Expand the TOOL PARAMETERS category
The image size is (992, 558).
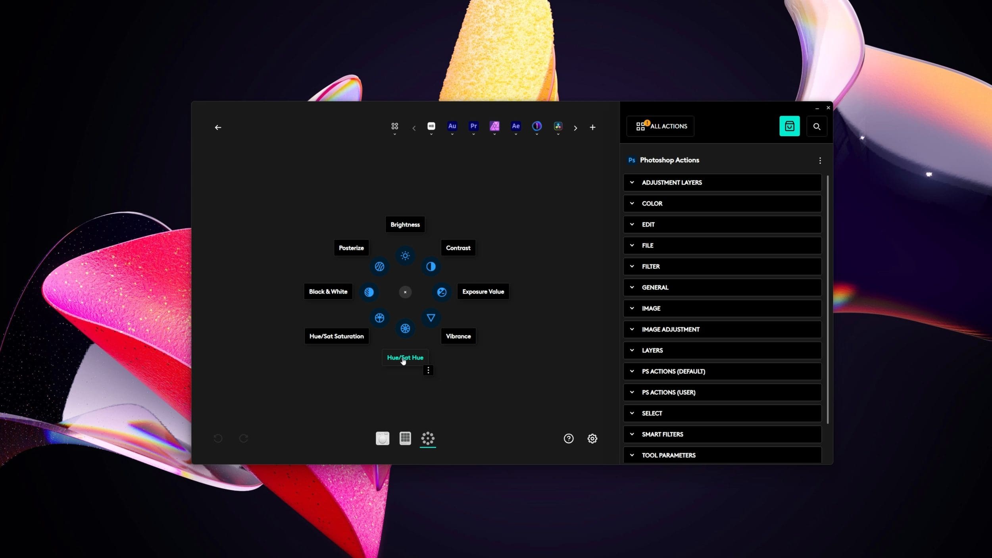point(722,455)
